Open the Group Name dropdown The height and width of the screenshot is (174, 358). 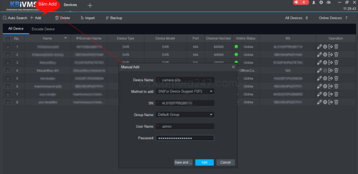pyautogui.click(x=185, y=115)
